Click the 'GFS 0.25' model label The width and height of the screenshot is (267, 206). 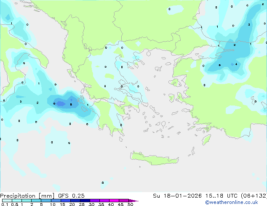coord(71,196)
